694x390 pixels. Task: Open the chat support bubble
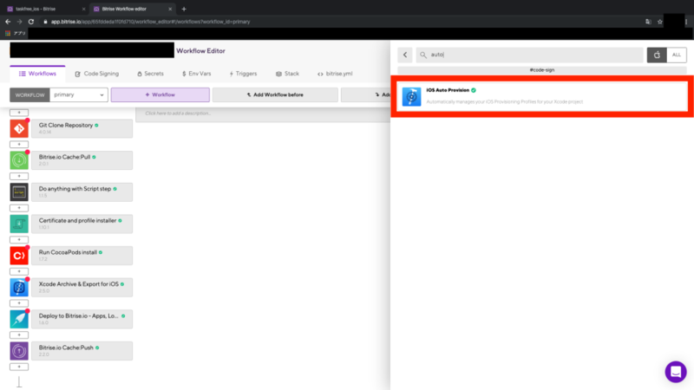(676, 372)
